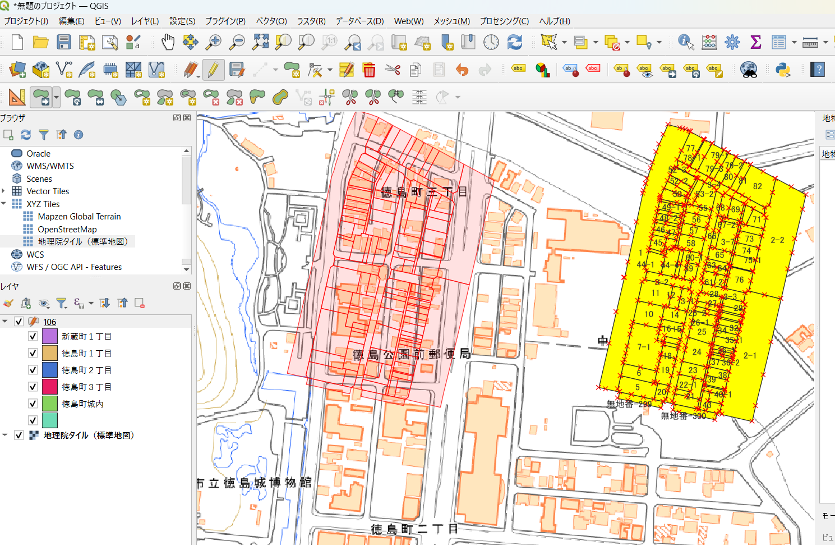
Task: Toggle Editing with the pencil icon
Action: coord(213,70)
